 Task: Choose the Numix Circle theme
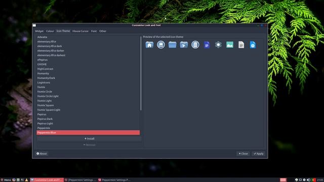(88, 92)
